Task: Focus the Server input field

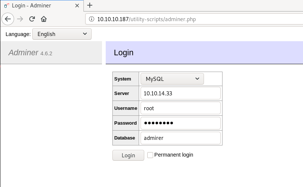Action: click(181, 93)
